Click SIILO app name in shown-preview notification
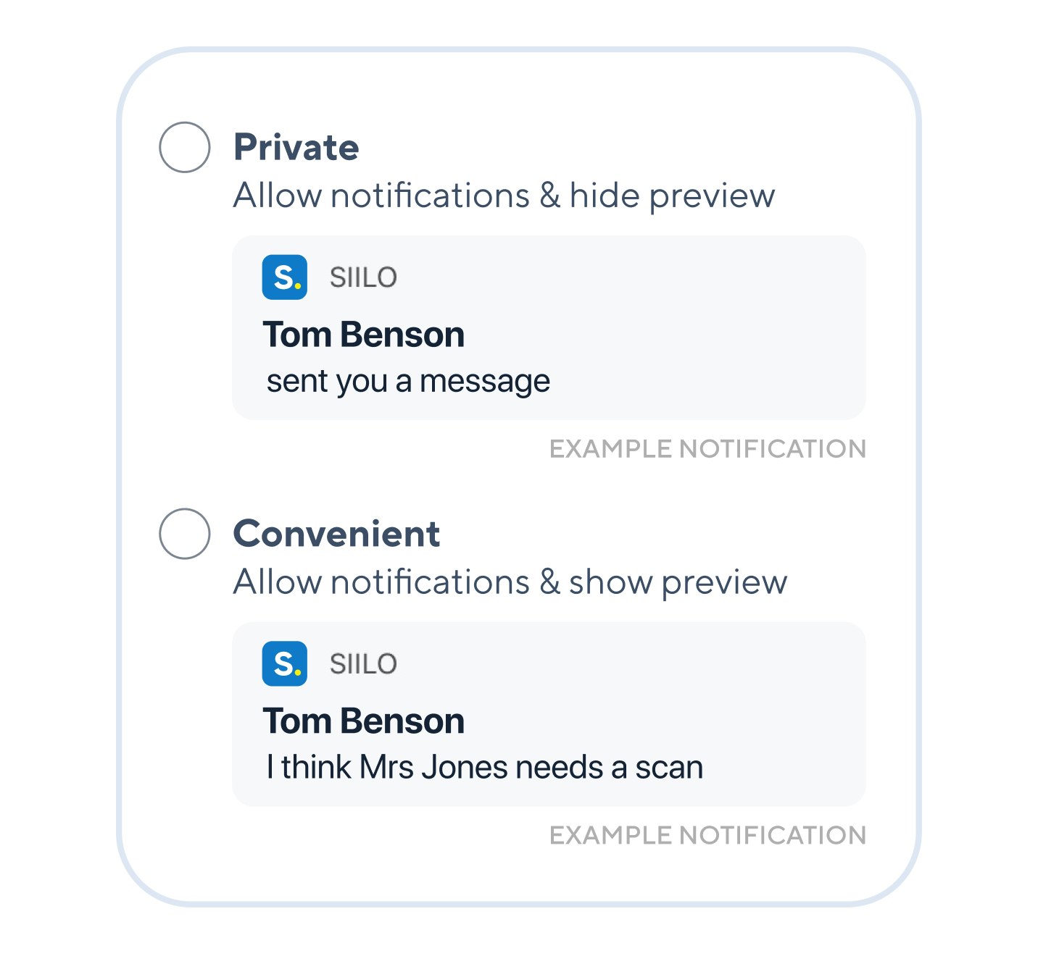 (363, 664)
